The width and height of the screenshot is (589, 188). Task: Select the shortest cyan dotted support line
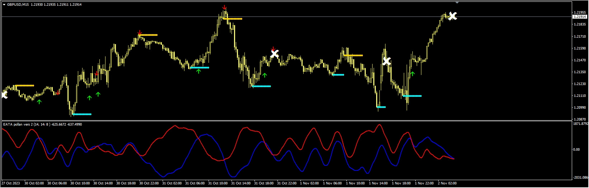(381, 107)
